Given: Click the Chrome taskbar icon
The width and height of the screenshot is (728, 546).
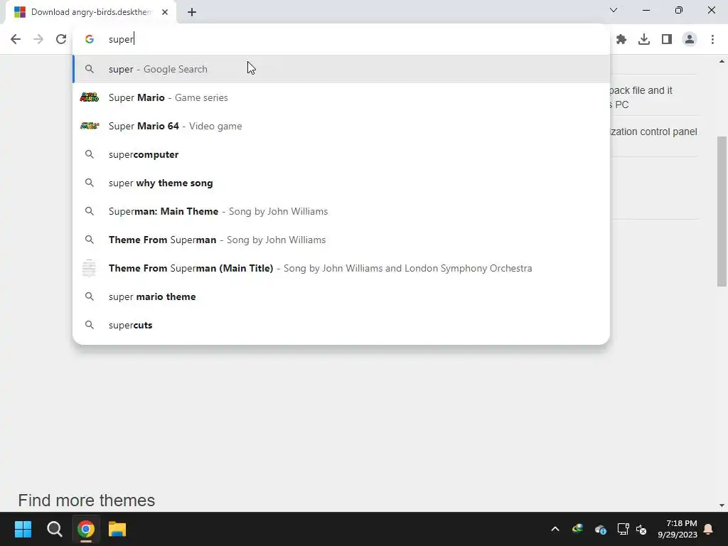Looking at the screenshot, I should 86,529.
